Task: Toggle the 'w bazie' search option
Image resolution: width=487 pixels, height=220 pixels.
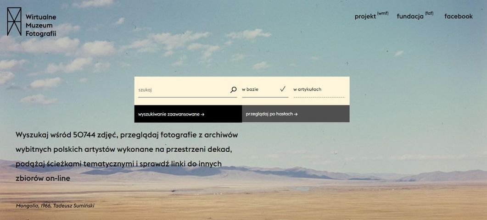Action: tap(265, 90)
